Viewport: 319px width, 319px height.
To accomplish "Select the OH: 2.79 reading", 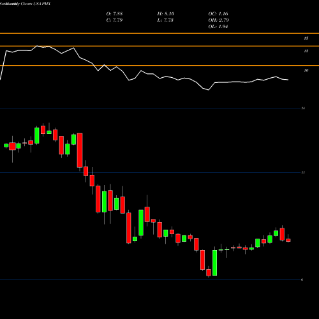I will [x=219, y=20].
